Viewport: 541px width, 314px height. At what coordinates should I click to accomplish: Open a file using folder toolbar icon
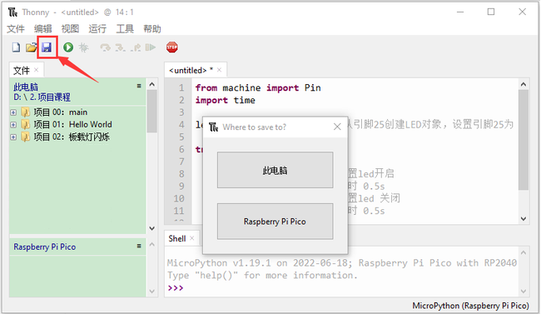31,47
